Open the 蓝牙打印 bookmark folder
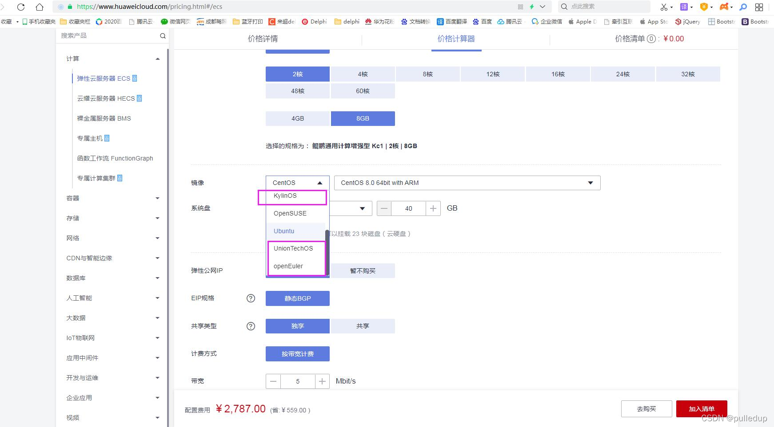 [248, 21]
